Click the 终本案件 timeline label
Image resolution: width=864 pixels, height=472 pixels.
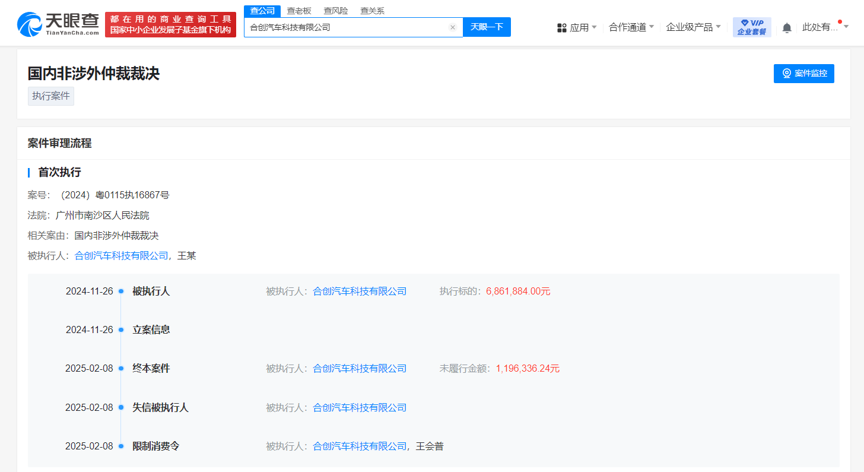point(151,369)
